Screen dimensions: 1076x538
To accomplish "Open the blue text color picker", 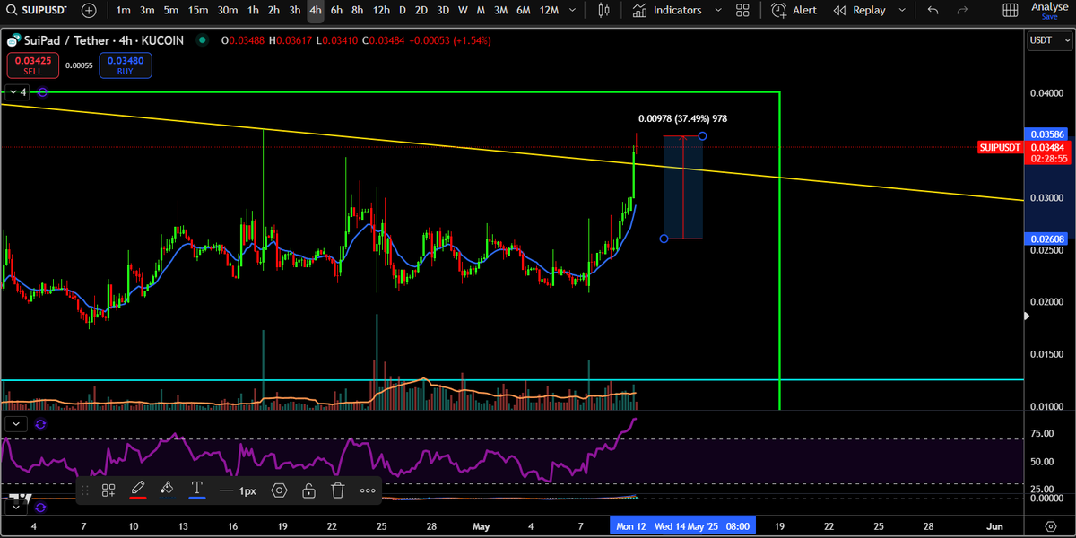I will pyautogui.click(x=196, y=490).
